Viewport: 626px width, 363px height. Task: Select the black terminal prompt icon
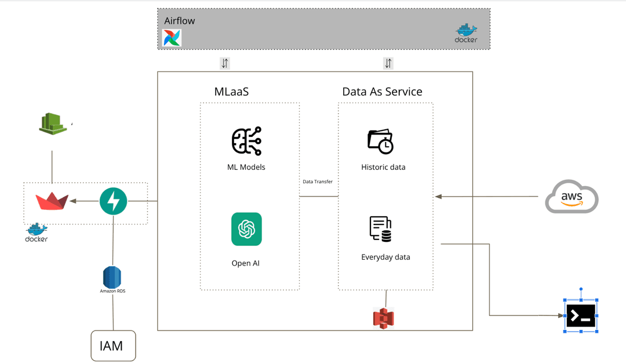tap(580, 316)
